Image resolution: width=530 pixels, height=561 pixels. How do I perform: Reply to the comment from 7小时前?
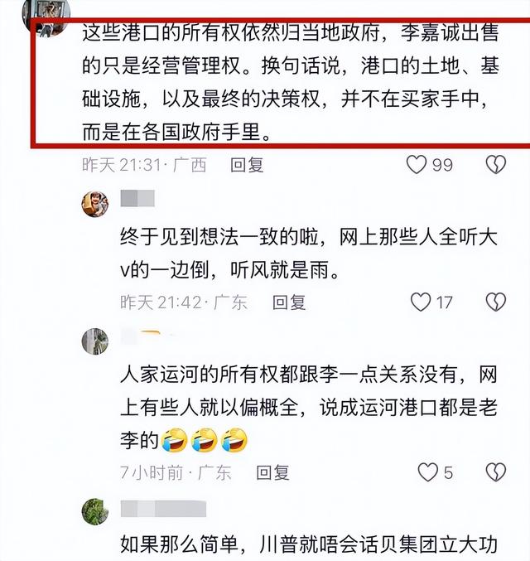[273, 472]
